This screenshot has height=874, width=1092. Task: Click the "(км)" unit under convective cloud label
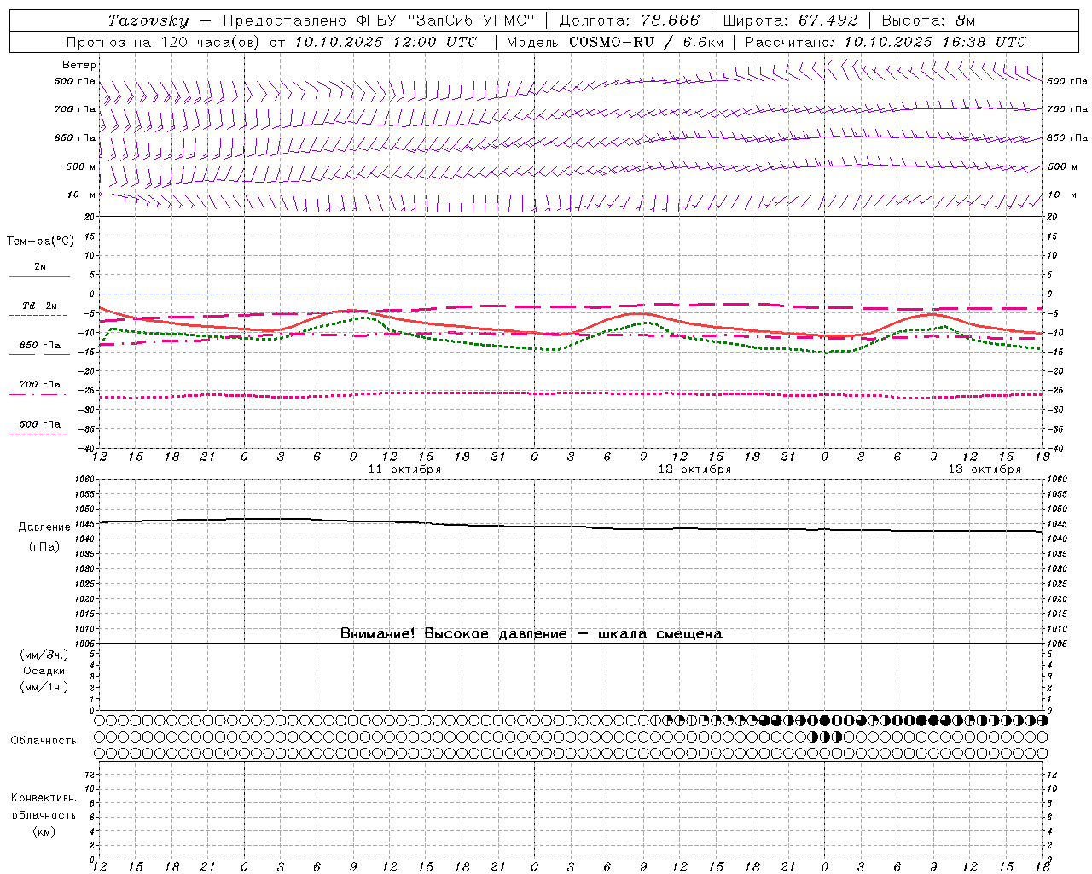pyautogui.click(x=44, y=831)
